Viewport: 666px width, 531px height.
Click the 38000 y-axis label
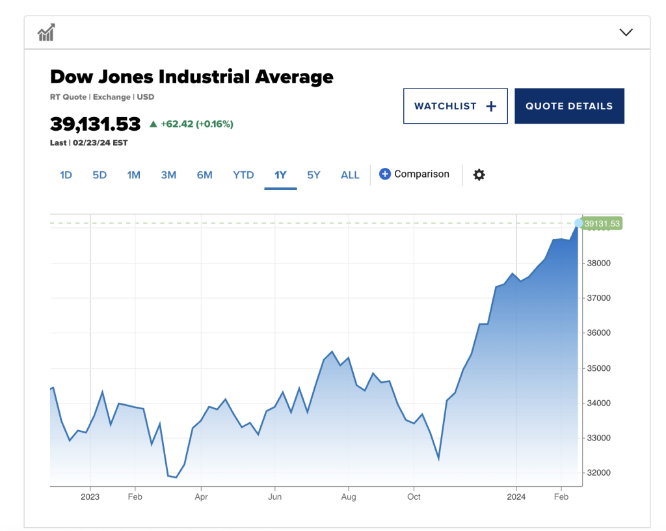point(598,264)
